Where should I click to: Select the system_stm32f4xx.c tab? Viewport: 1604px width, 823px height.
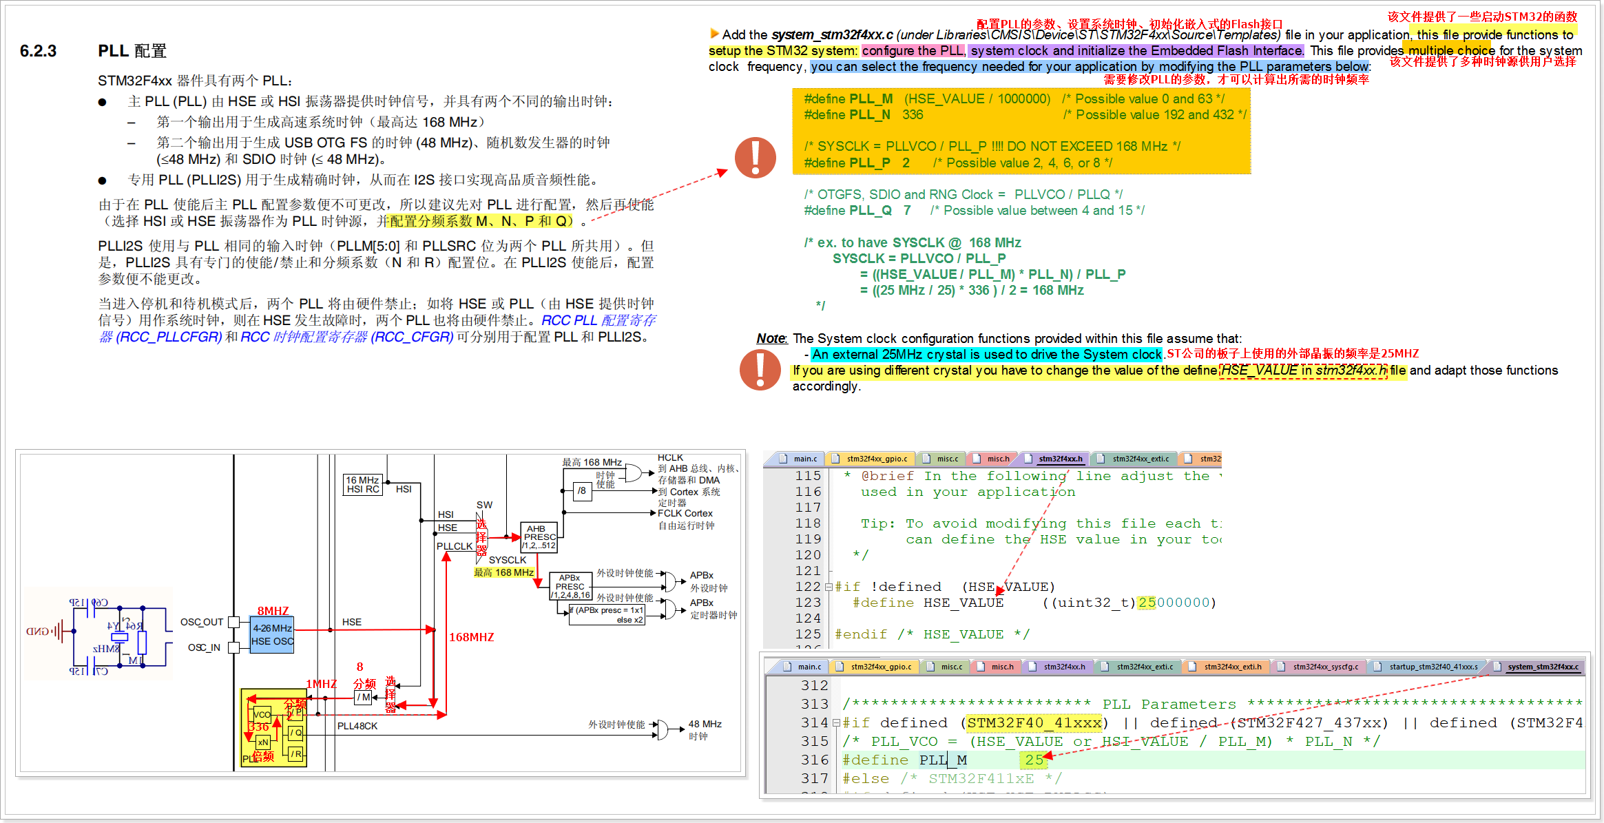1543,667
